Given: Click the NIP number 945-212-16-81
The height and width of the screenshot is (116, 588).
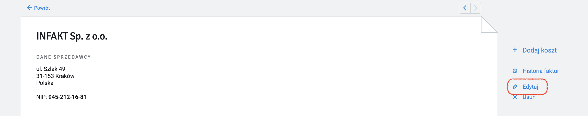Looking at the screenshot, I should (67, 97).
